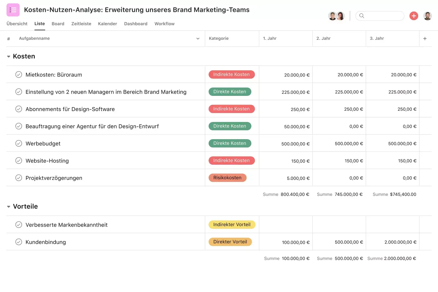Viewport: 438px width, 292px height.
Task: Click the Kategorie column header
Action: (219, 39)
